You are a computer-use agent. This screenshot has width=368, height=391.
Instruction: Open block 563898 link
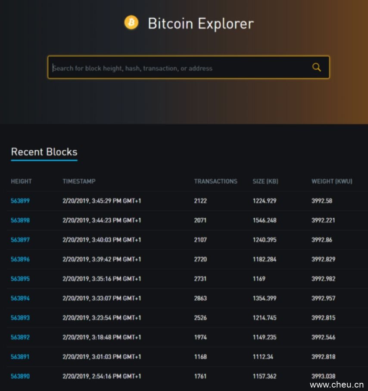point(20,220)
